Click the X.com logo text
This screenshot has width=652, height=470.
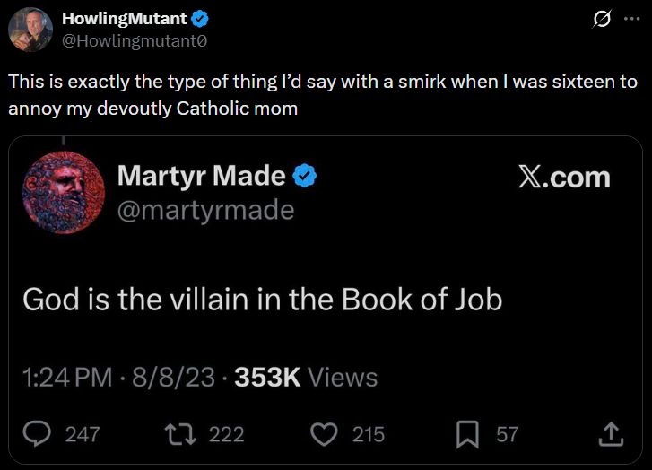[x=564, y=177]
